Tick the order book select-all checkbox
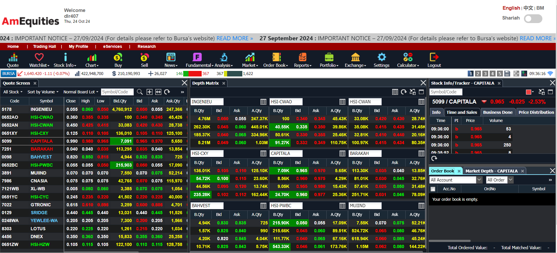 [x=433, y=189]
